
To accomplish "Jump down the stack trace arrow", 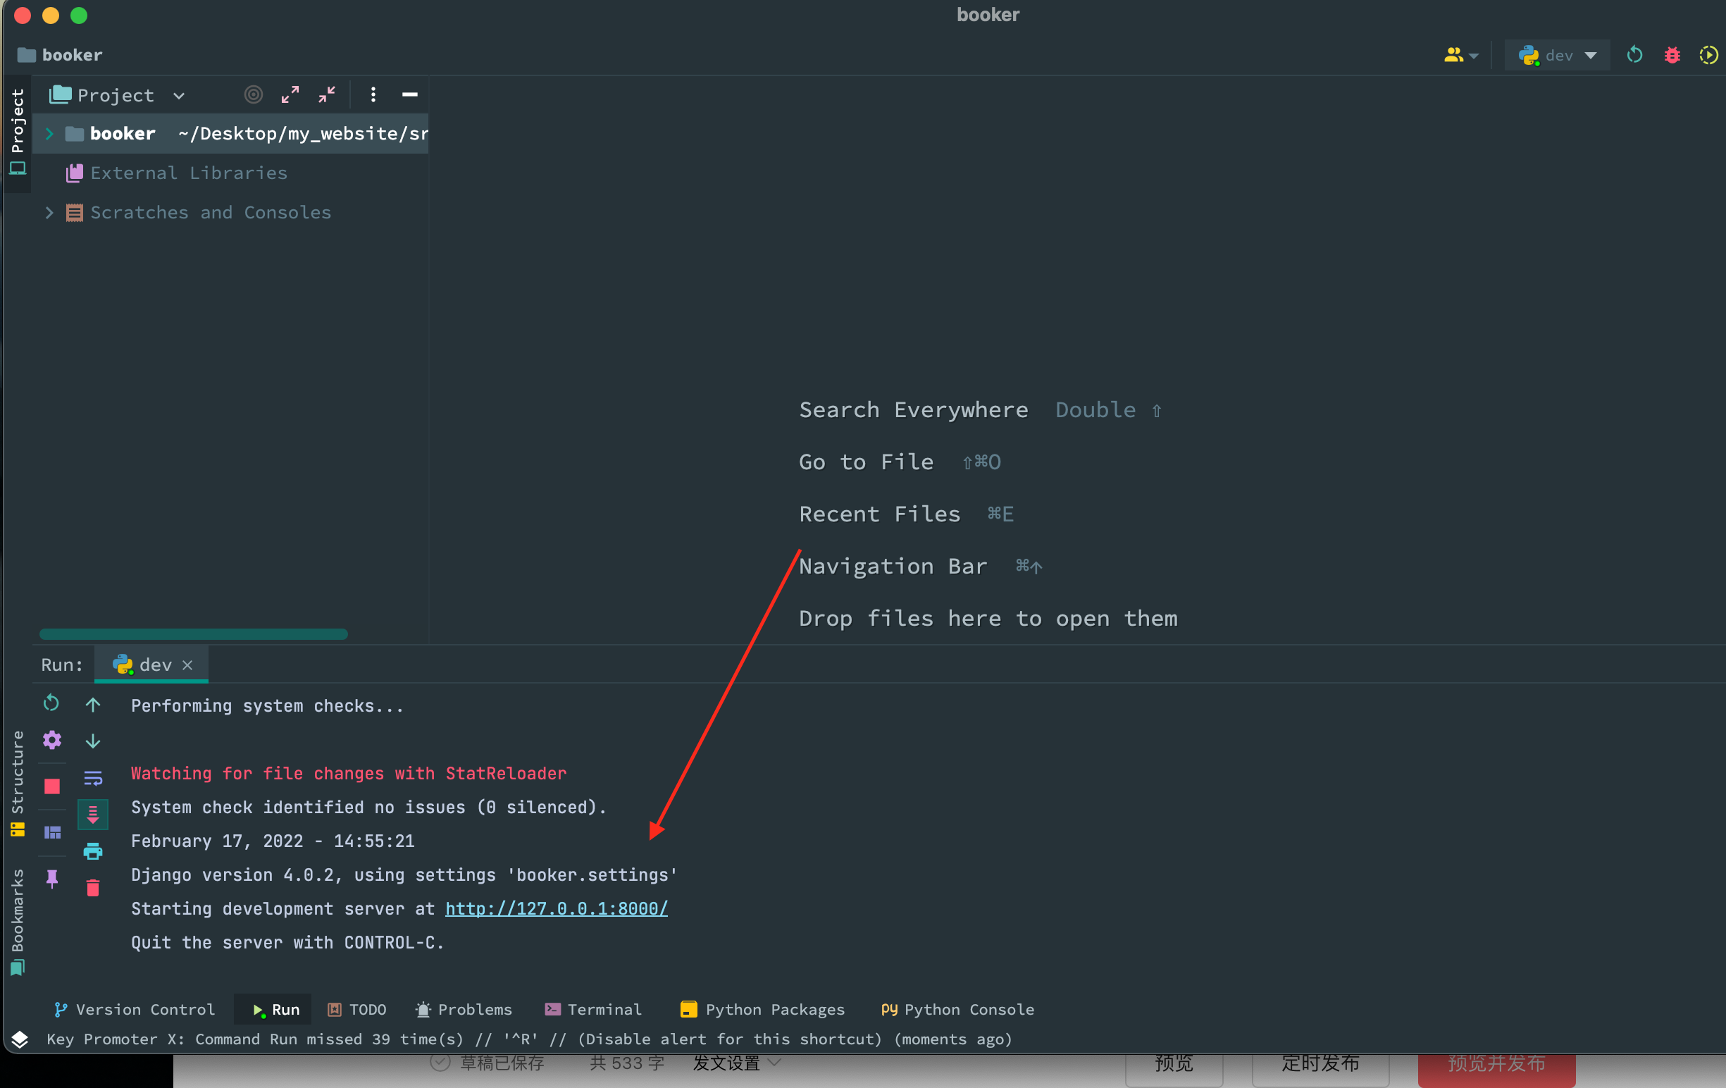I will [x=92, y=741].
